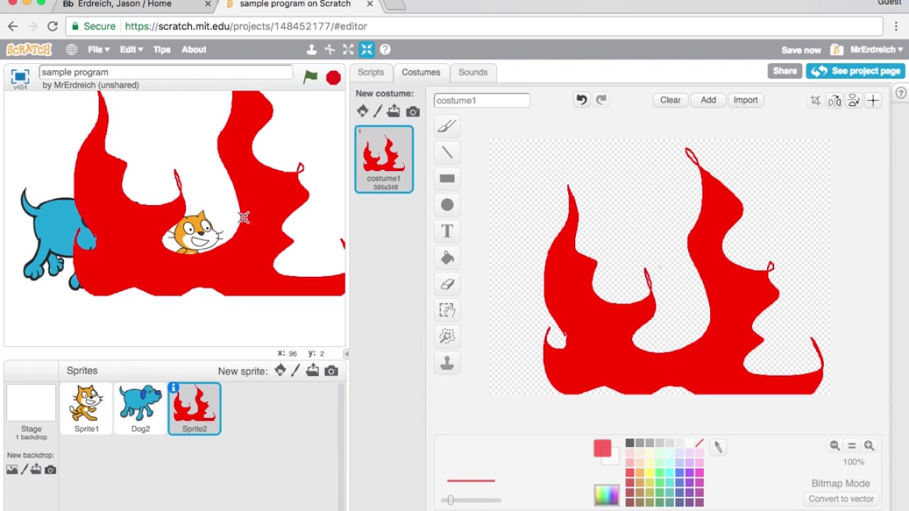909x511 pixels.
Task: Open the About menu item
Action: pyautogui.click(x=194, y=50)
